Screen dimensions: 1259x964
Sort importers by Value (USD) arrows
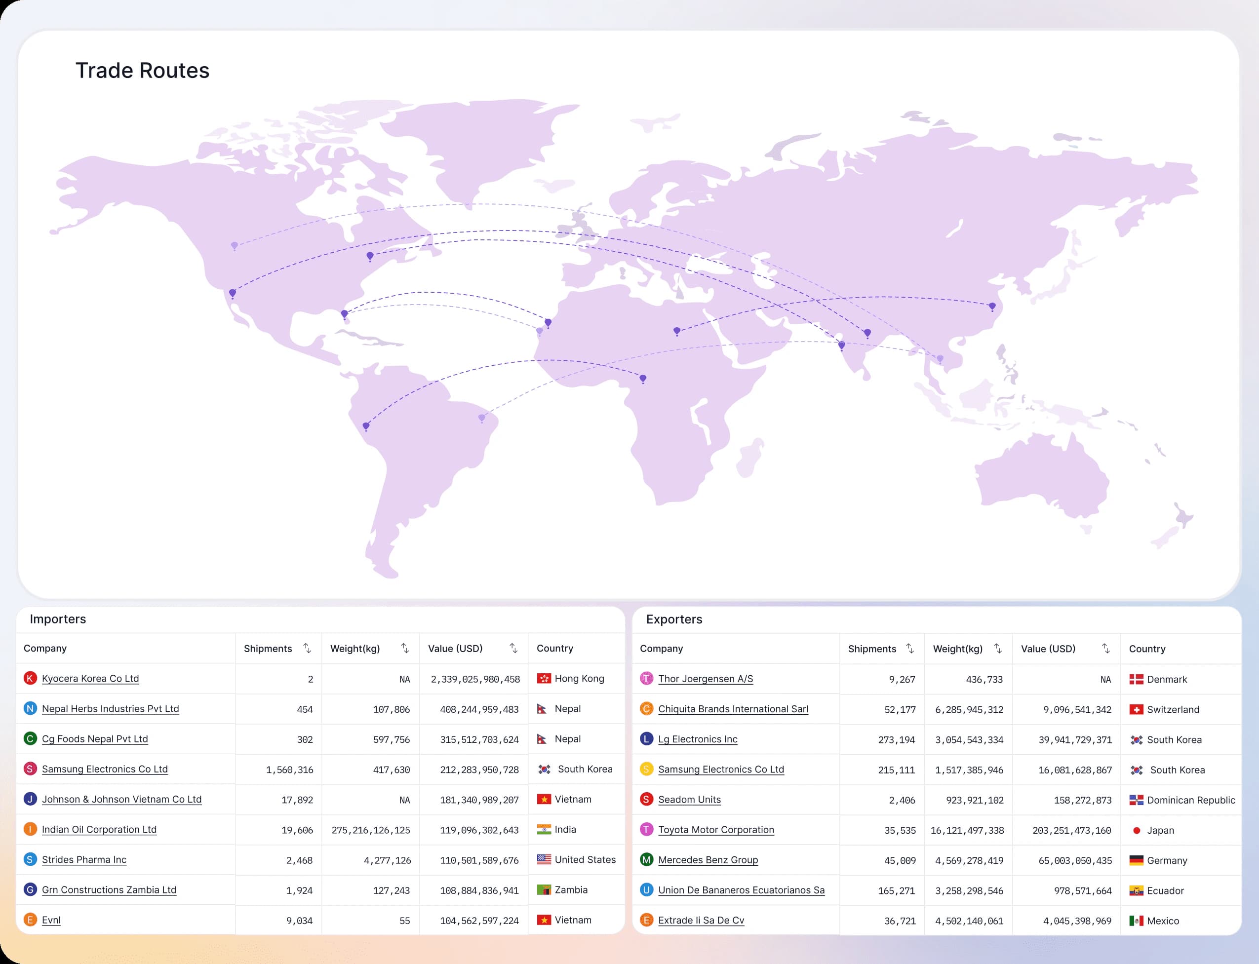coord(513,648)
